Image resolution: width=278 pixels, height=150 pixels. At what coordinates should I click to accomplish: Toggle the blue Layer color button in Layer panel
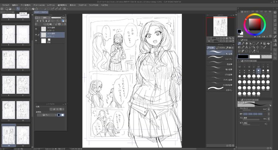coord(63,21)
